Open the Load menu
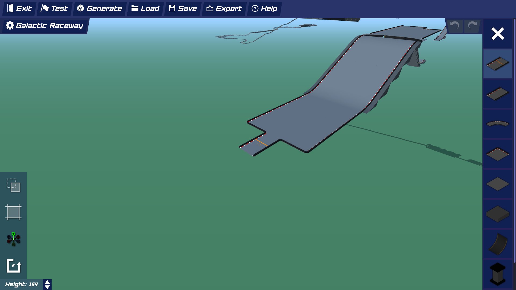The width and height of the screenshot is (516, 290). pyautogui.click(x=145, y=9)
